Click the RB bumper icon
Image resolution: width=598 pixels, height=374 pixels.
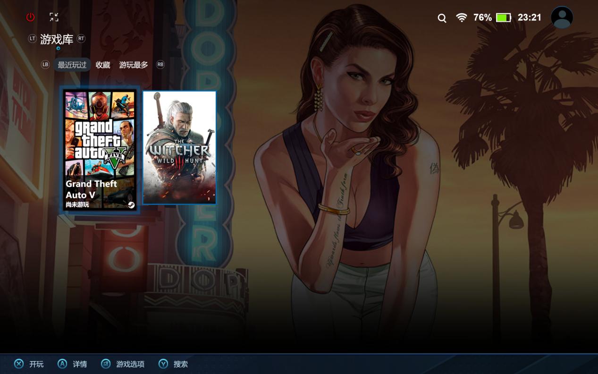click(160, 65)
